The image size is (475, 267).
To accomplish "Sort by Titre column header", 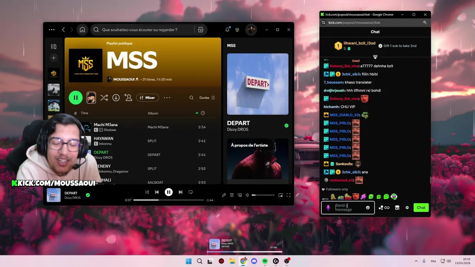I will click(x=84, y=113).
